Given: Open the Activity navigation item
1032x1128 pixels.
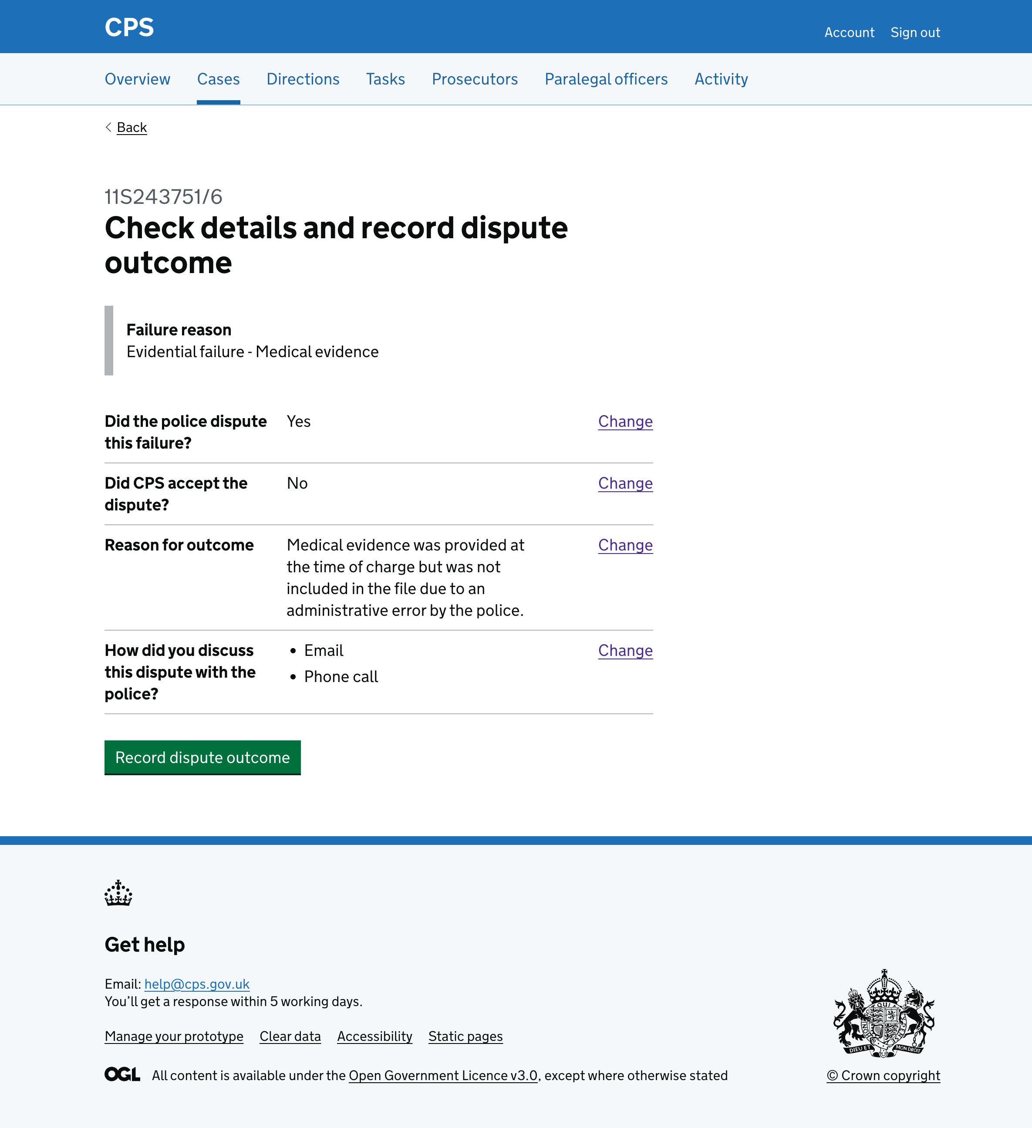Looking at the screenshot, I should pos(721,79).
